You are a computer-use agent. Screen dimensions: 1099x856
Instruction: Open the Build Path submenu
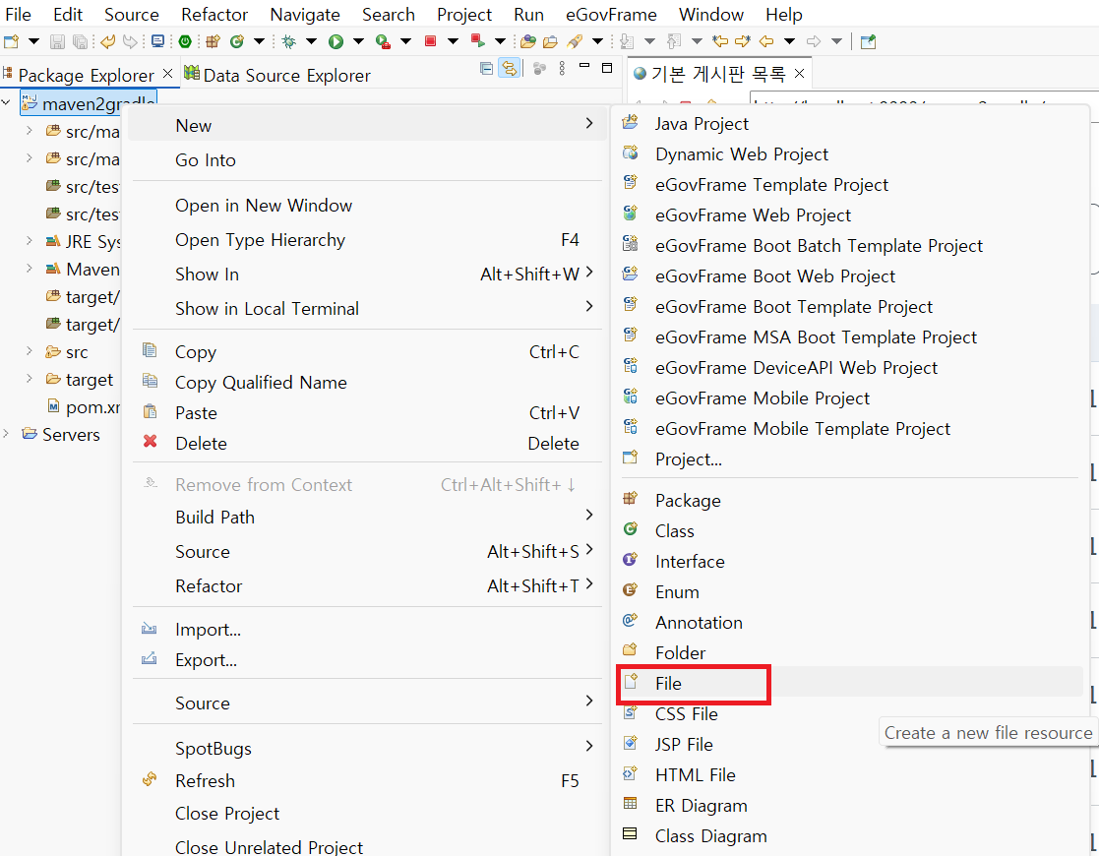click(214, 517)
